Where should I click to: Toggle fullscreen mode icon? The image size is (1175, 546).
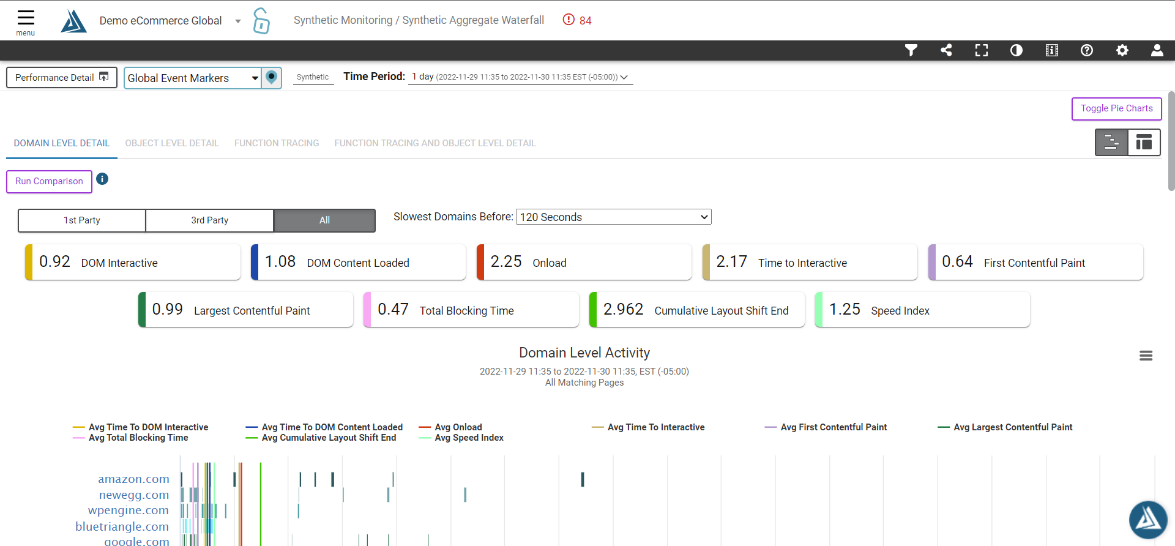pos(982,50)
